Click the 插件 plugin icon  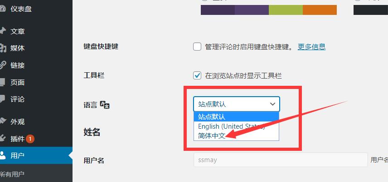coord(2,139)
